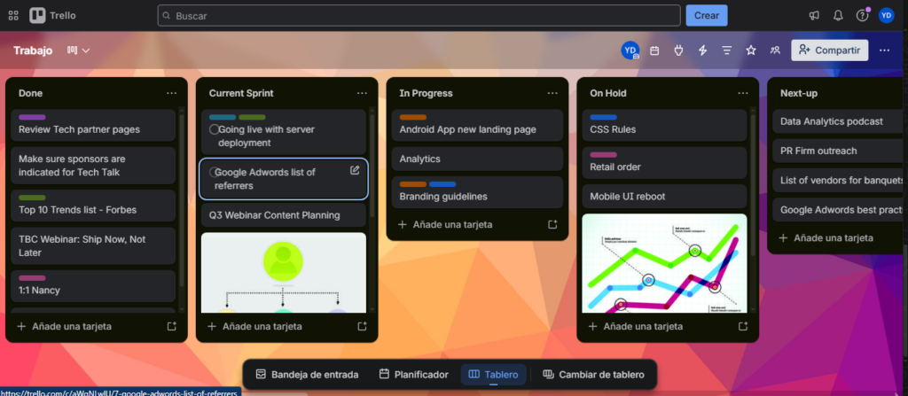This screenshot has width=908, height=396.
Task: Open the Current Sprint list actions menu
Action: click(x=362, y=93)
